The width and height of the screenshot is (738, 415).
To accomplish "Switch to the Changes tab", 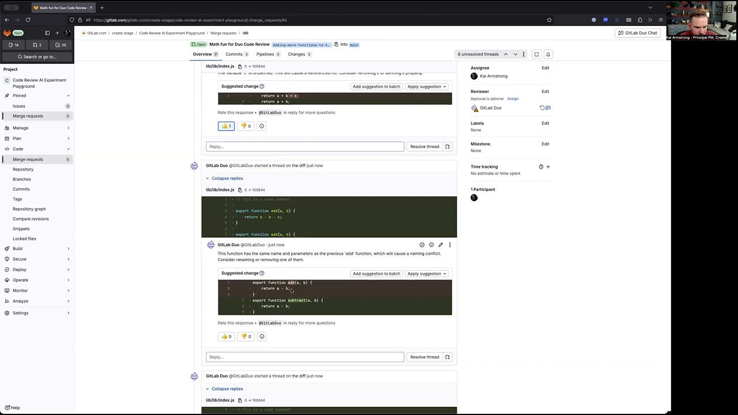I will click(296, 54).
